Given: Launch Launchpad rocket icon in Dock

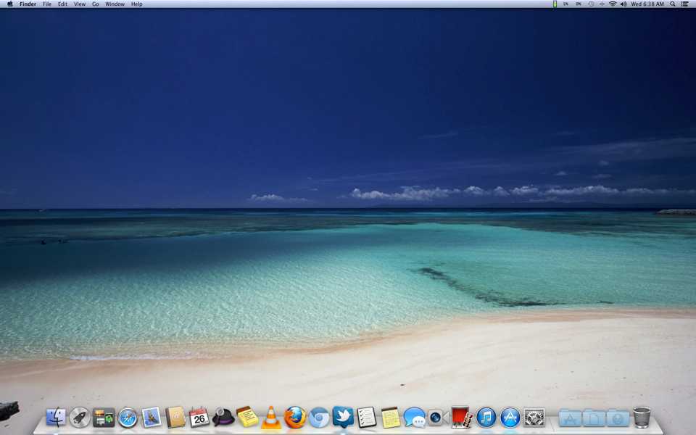Looking at the screenshot, I should coord(80,418).
